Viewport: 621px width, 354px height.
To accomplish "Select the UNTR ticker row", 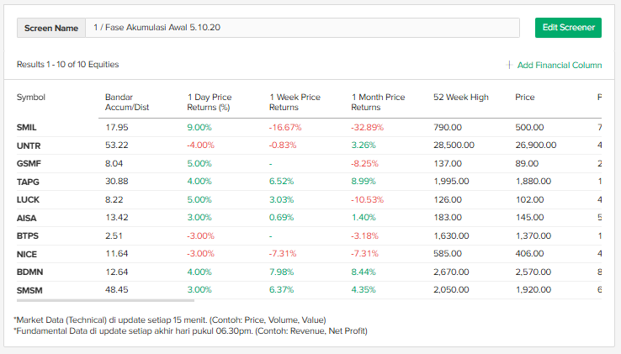I will 28,145.
